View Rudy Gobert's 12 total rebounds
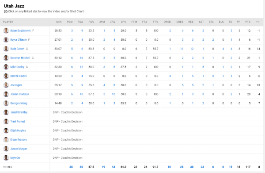The width and height of the screenshot is (265, 173). tap(192, 49)
